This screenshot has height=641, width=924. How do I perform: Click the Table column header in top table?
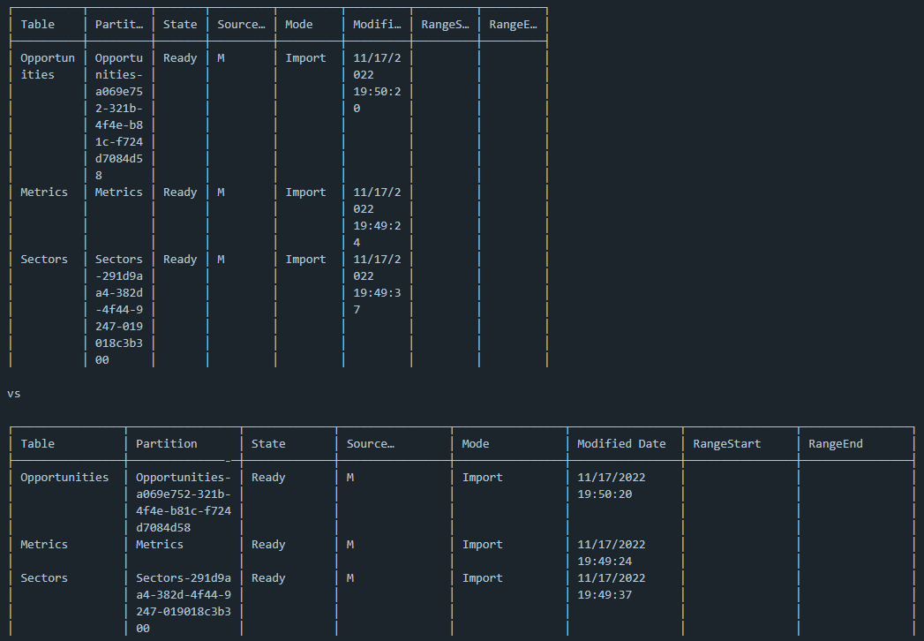click(37, 24)
